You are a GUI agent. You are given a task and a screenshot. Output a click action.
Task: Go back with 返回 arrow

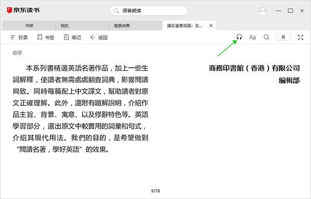coord(99,37)
